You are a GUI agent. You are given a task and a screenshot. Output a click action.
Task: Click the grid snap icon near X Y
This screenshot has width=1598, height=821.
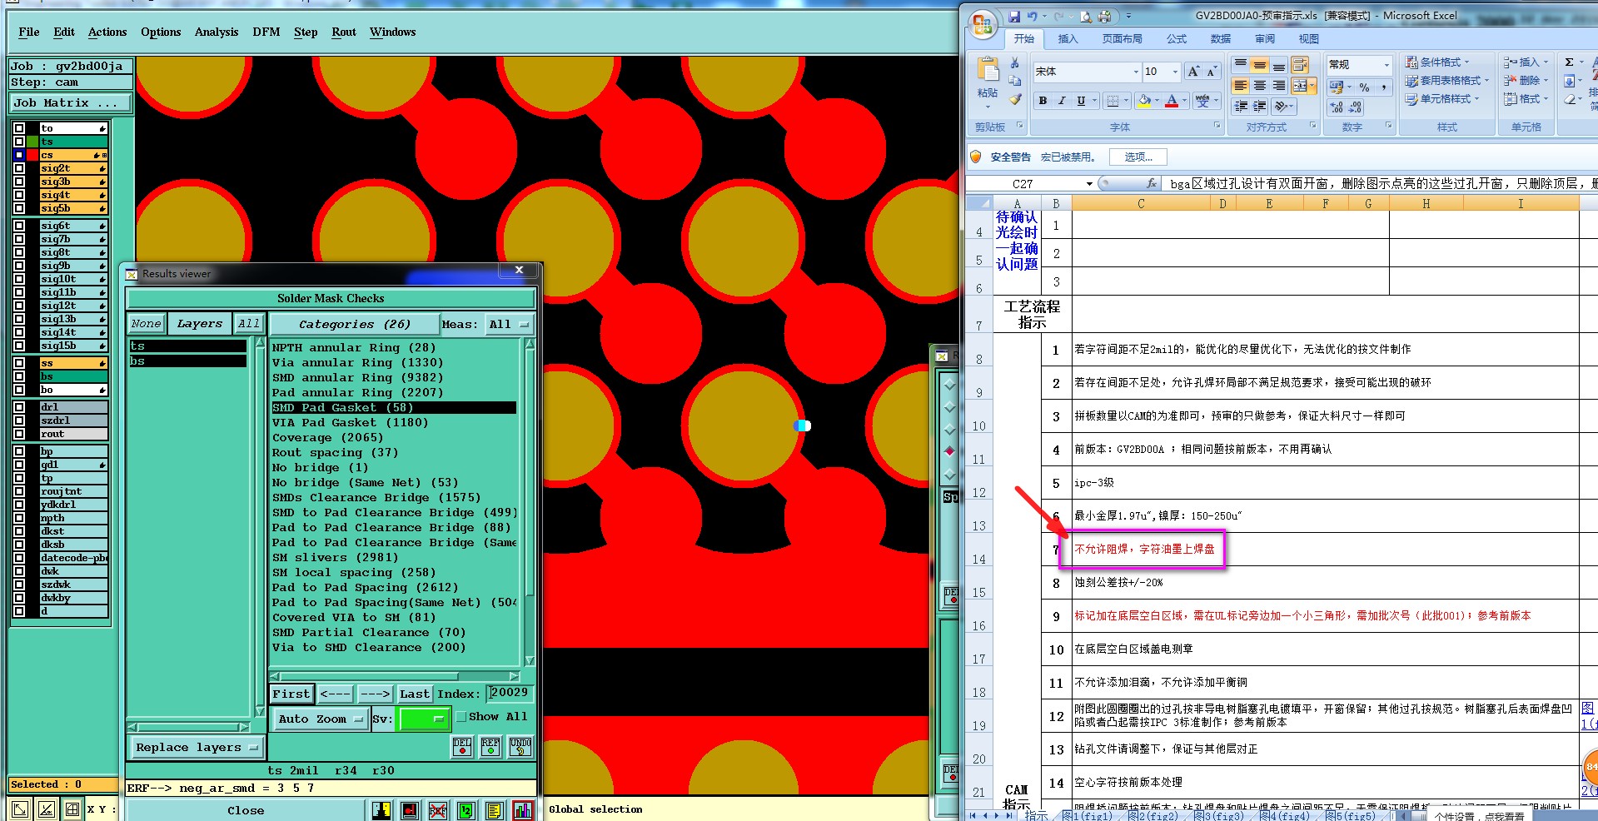point(72,809)
